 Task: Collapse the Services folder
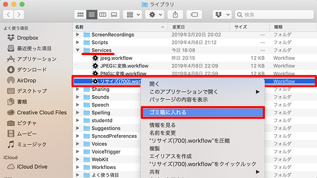pos(77,50)
